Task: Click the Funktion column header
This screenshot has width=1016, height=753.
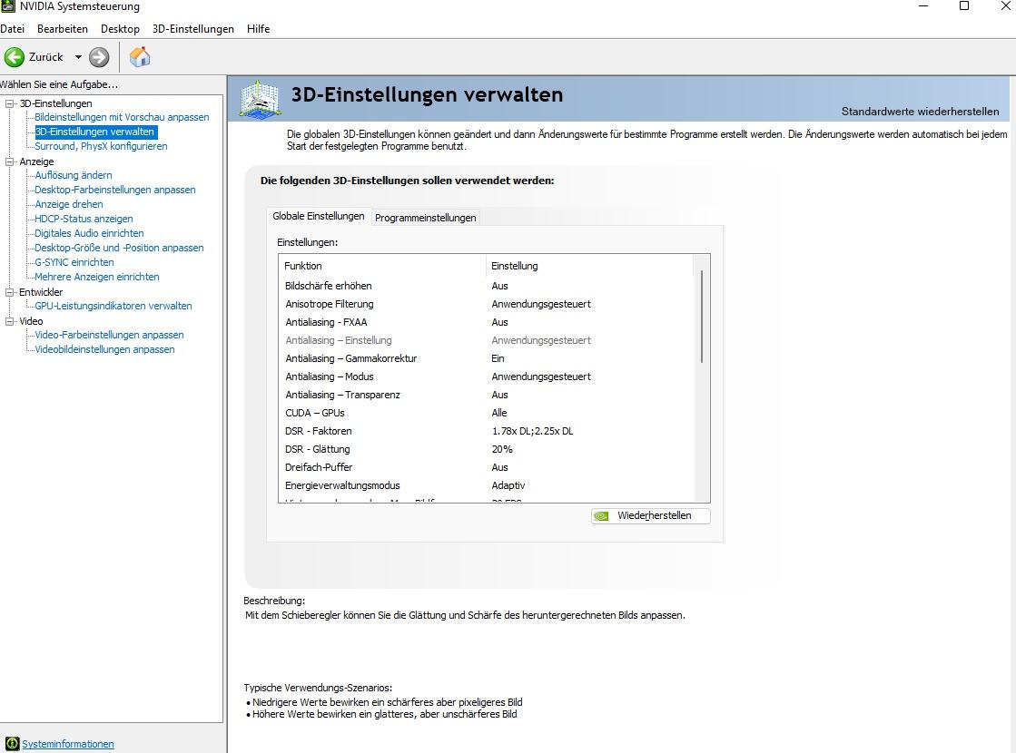Action: tap(382, 266)
